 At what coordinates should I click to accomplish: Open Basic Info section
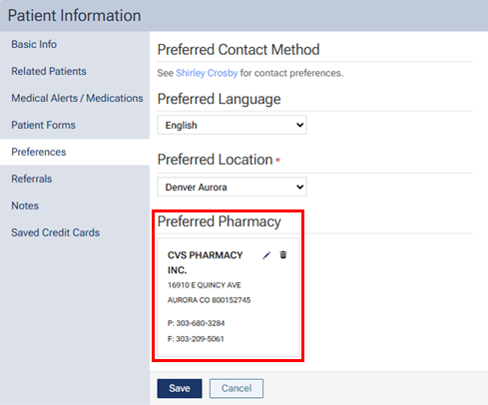[34, 44]
